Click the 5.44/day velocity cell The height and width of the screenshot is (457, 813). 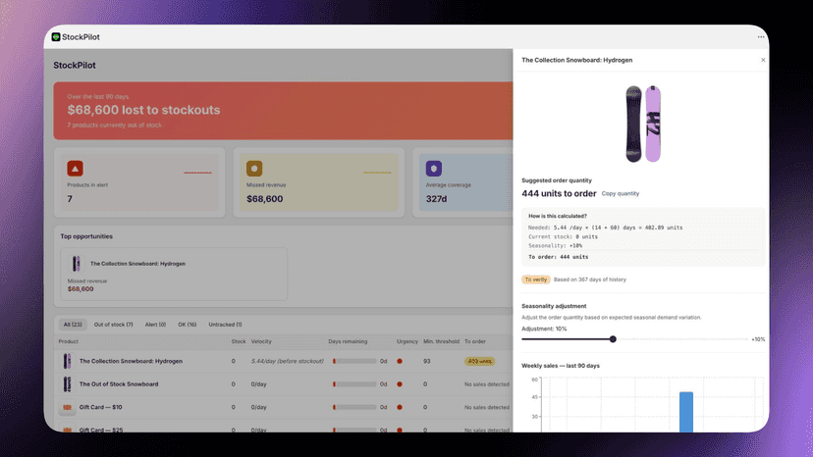(288, 361)
